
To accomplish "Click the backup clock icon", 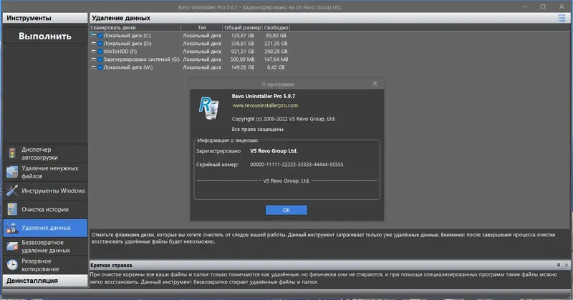I will pyautogui.click(x=12, y=265).
